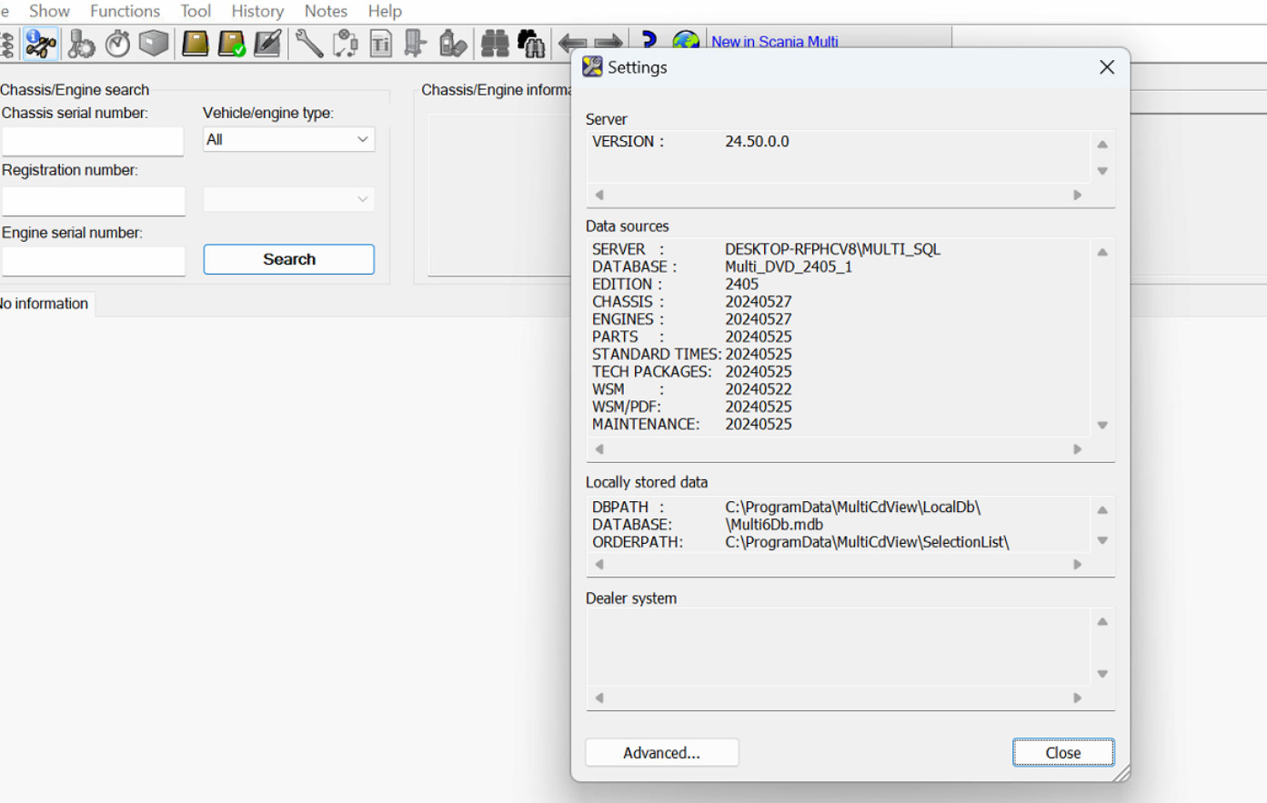1267x803 pixels.
Task: Click the EDITION value 2405
Action: 741,285
